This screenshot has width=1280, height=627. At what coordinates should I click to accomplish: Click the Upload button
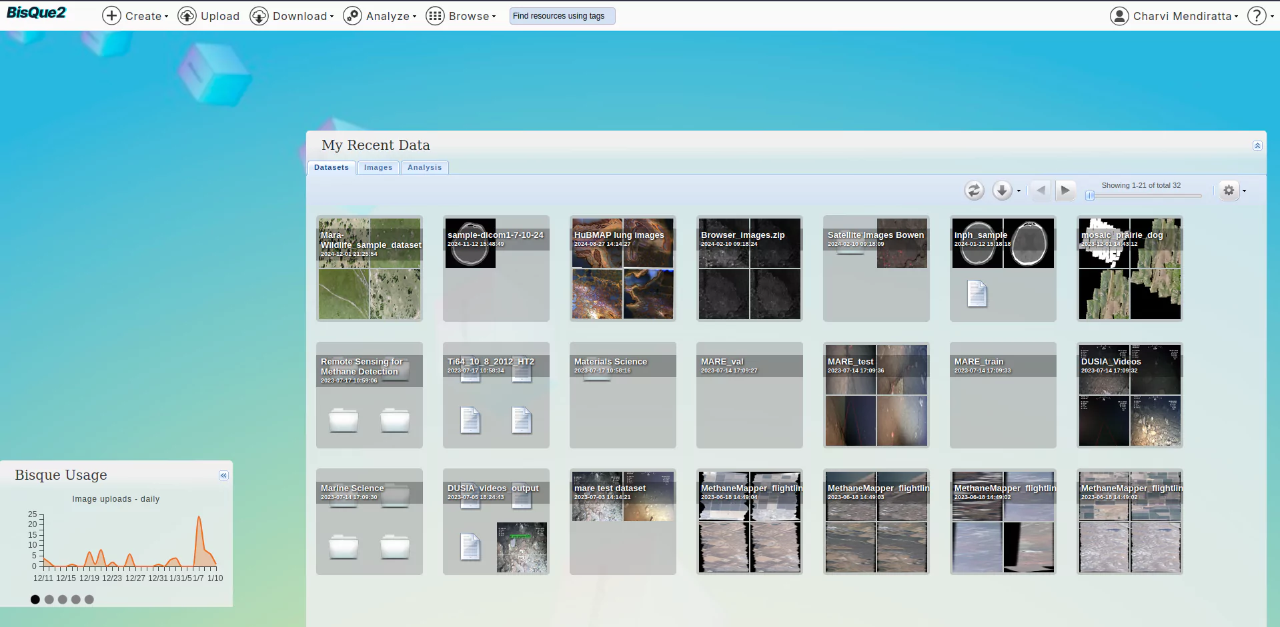(209, 16)
